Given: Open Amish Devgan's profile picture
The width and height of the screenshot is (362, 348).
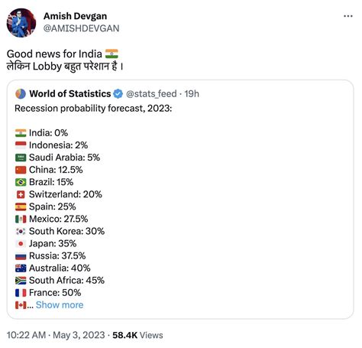Looking at the screenshot, I should (21, 23).
